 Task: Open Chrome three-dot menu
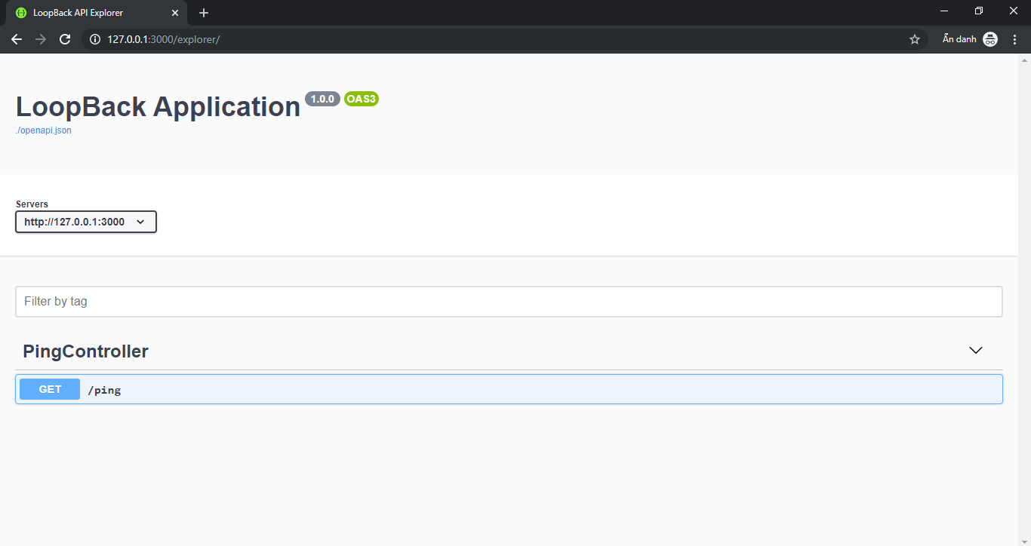click(1015, 39)
